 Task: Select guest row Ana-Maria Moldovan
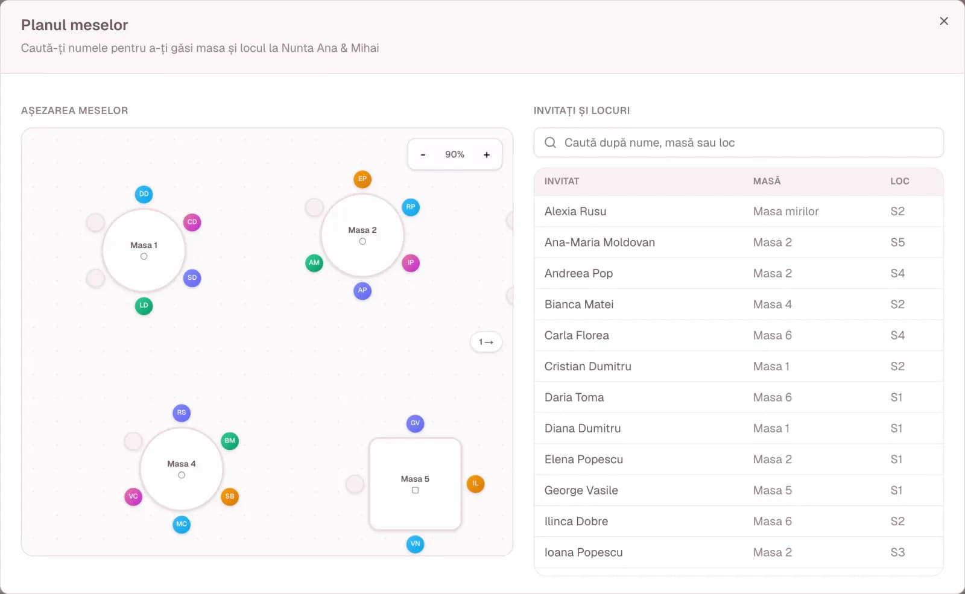[x=738, y=242]
